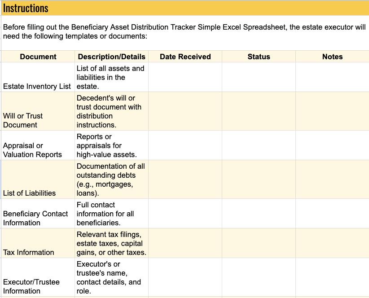The height and width of the screenshot is (298, 369).
Task: Click Status cell for Executor/Trustee Information
Action: [259, 277]
